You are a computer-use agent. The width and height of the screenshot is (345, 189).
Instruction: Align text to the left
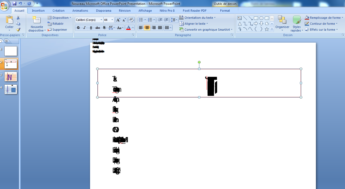141,28
